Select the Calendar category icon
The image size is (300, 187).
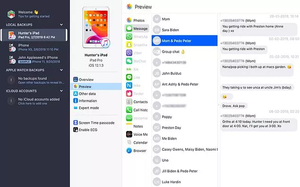(129, 142)
